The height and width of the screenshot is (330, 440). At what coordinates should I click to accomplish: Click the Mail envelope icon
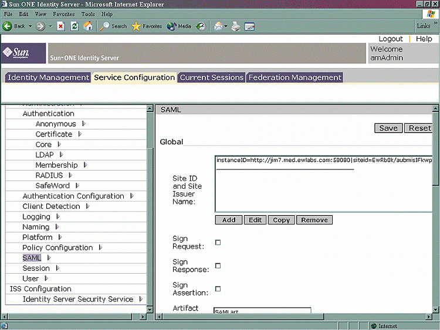point(218,26)
